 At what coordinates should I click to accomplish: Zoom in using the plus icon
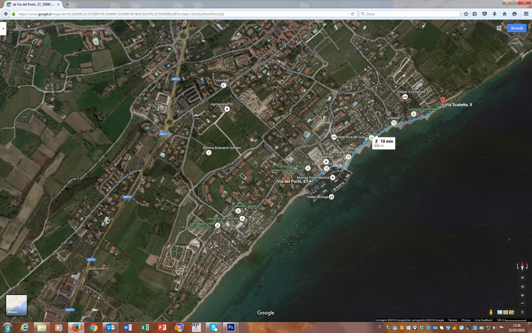click(522, 295)
